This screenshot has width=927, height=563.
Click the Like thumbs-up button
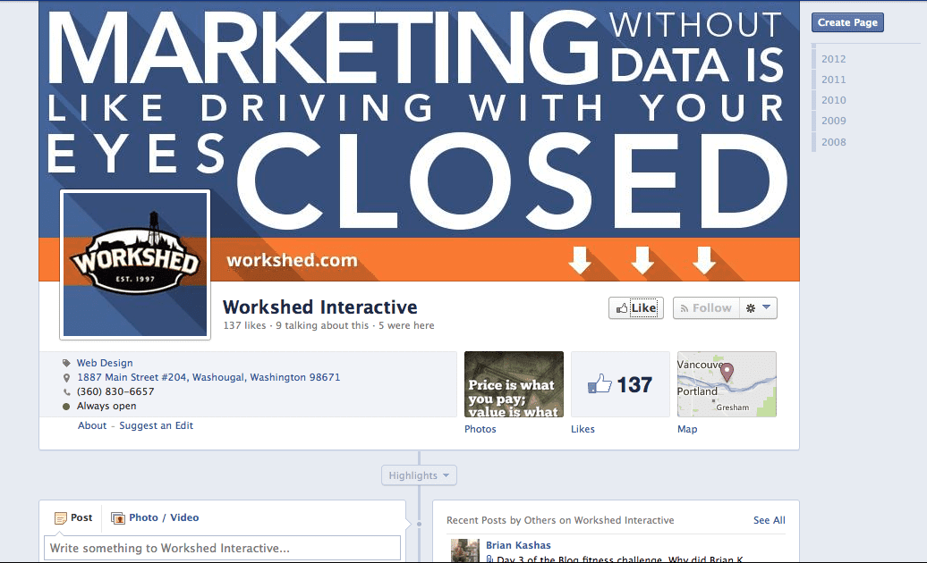[x=635, y=308]
